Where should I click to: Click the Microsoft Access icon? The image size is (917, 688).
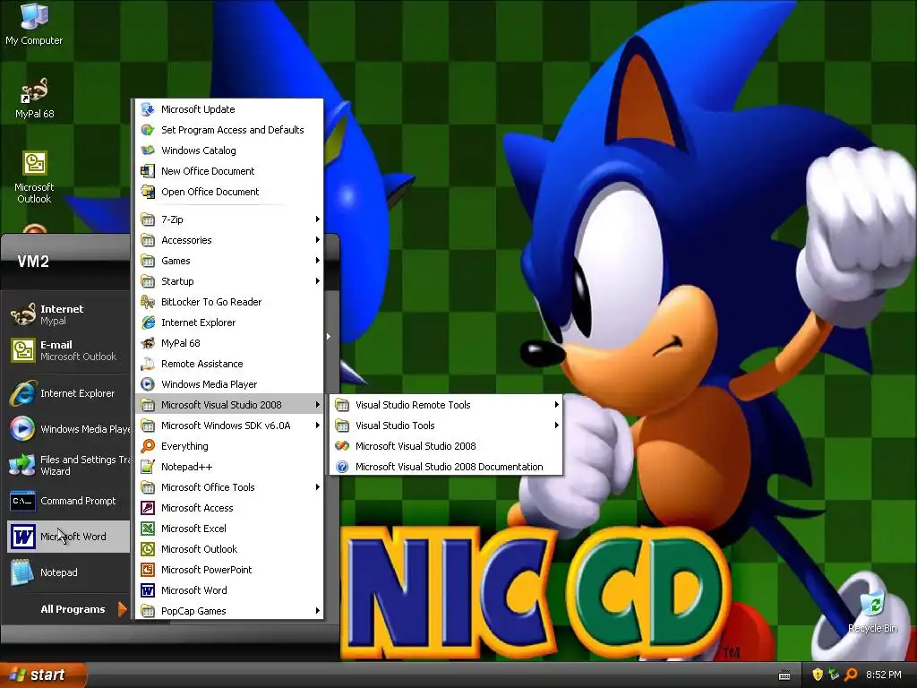pyautogui.click(x=148, y=508)
